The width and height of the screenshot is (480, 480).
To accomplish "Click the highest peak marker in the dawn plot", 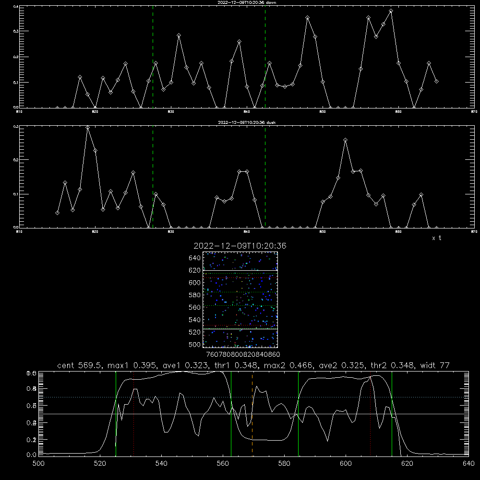I will click(391, 11).
